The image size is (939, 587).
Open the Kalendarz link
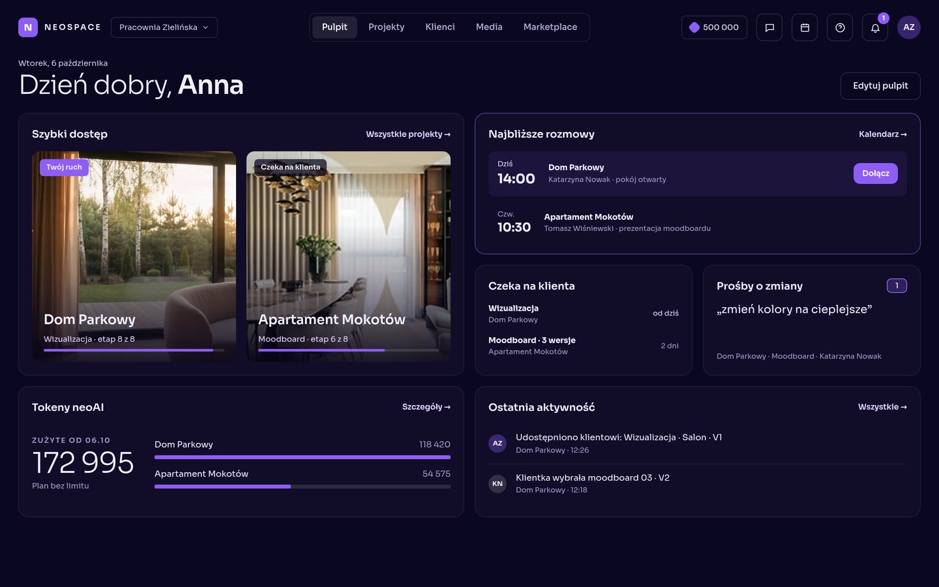[883, 134]
